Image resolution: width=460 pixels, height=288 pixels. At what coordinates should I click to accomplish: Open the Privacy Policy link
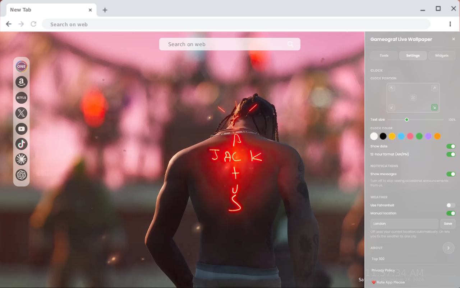(x=383, y=270)
